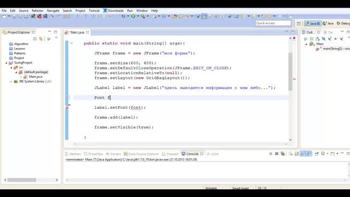
Task: Switch to the Servers tab
Action: 113,154
